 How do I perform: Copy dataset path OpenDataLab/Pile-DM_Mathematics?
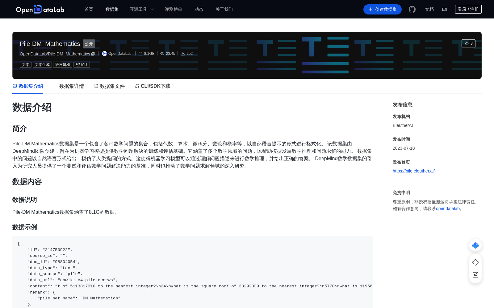point(93,54)
